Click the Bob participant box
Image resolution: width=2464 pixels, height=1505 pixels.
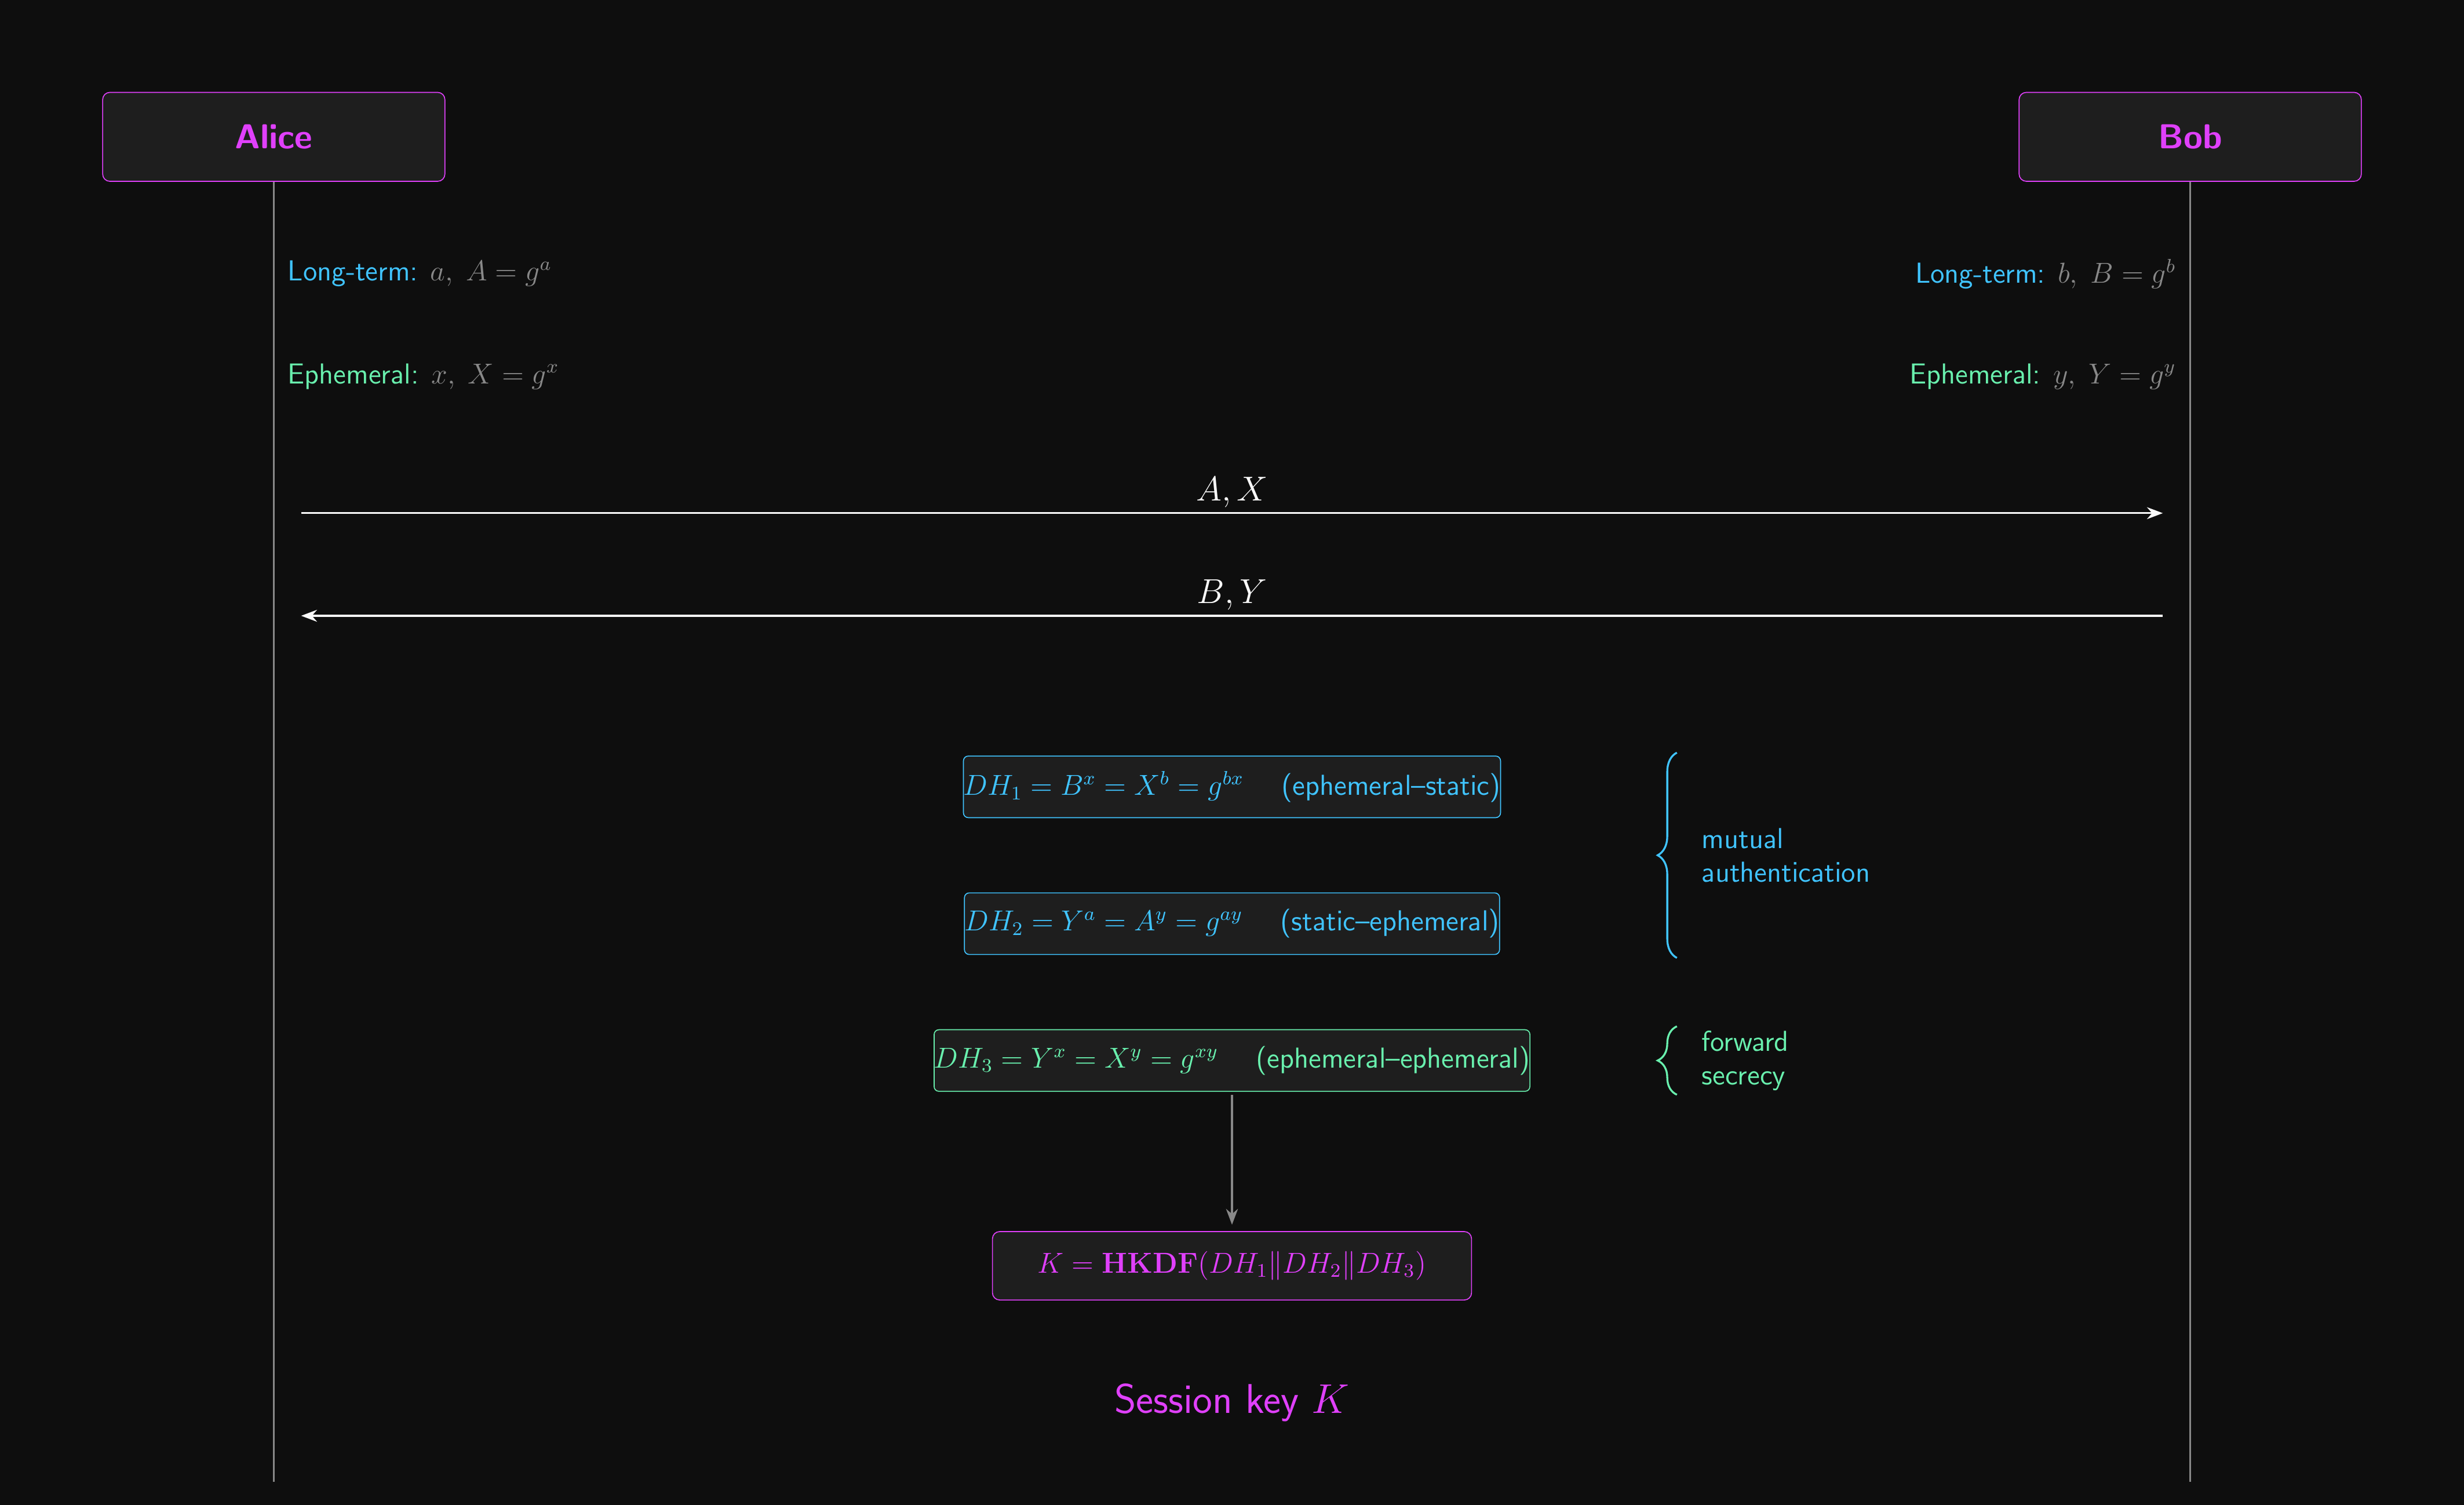(2189, 137)
